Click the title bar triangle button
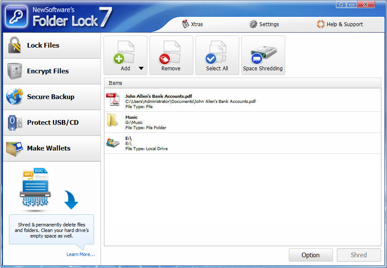 click(x=341, y=4)
